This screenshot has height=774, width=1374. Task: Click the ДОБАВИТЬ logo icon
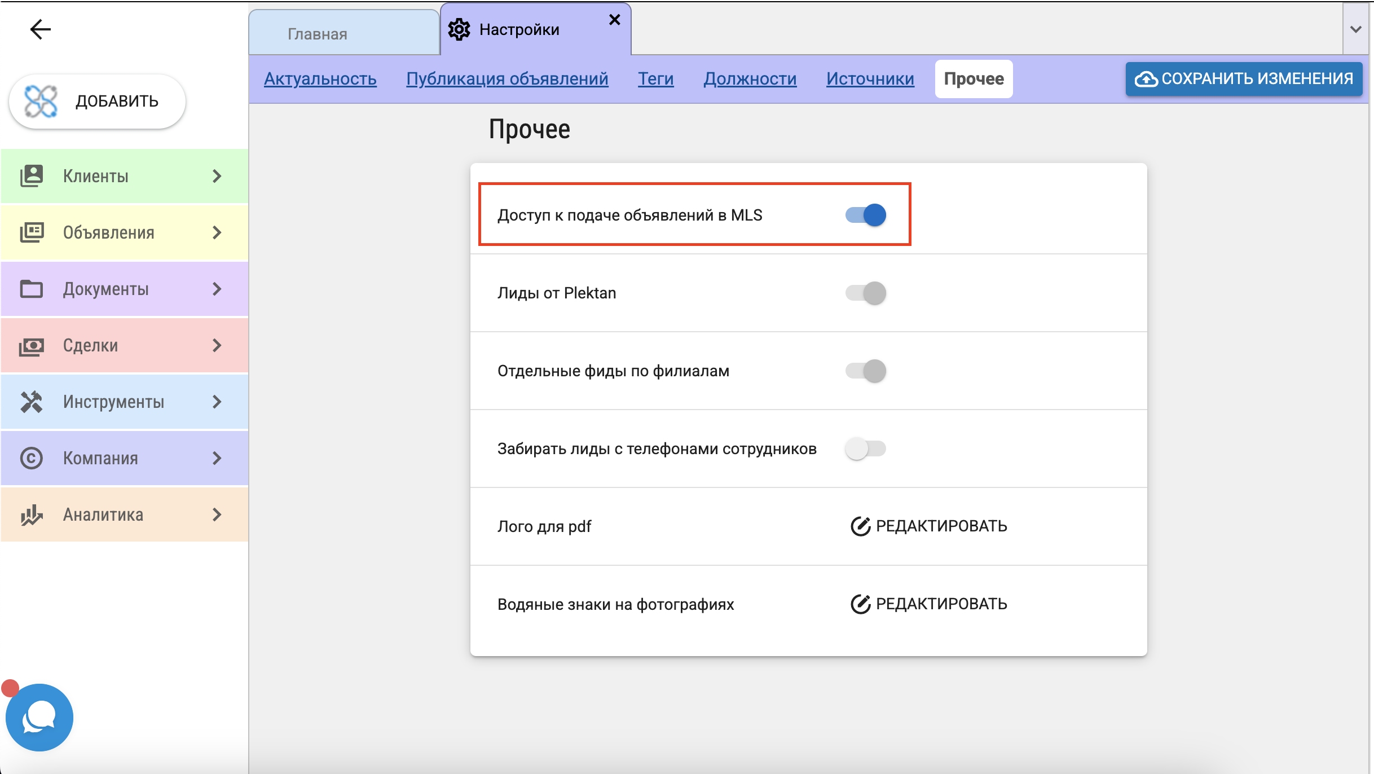tap(41, 102)
